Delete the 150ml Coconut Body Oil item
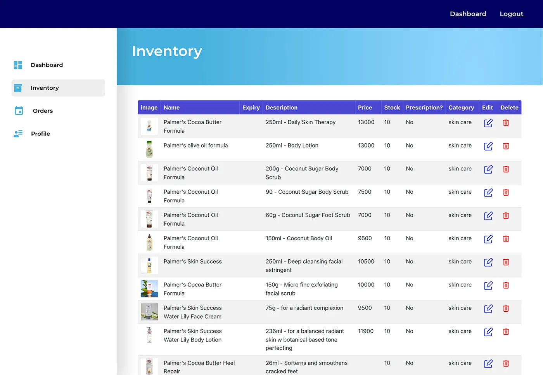The image size is (543, 375). (506, 239)
